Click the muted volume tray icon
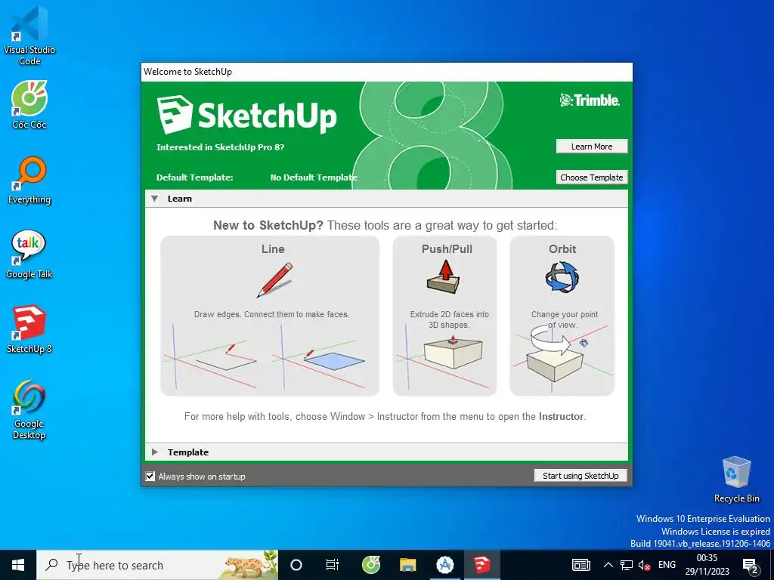Viewport: 774px width, 580px height. (644, 565)
